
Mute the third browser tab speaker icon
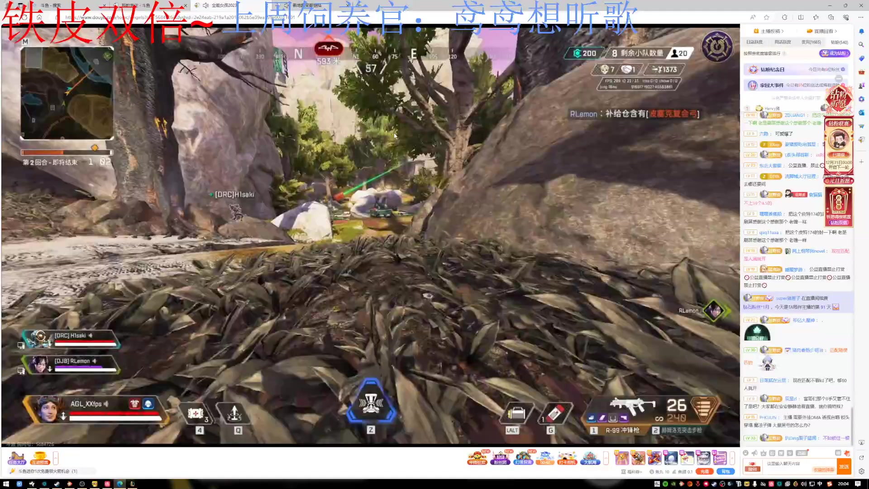pos(205,5)
